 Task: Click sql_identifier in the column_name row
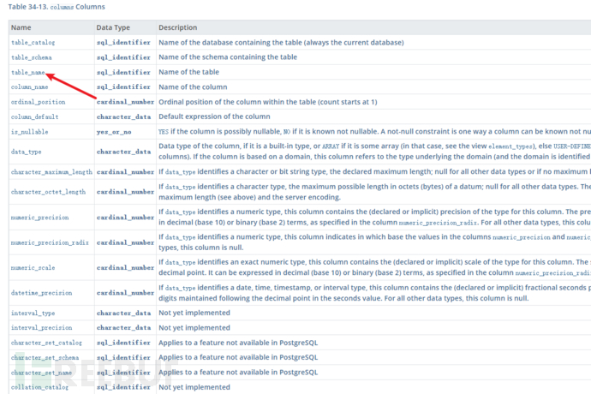click(x=123, y=87)
